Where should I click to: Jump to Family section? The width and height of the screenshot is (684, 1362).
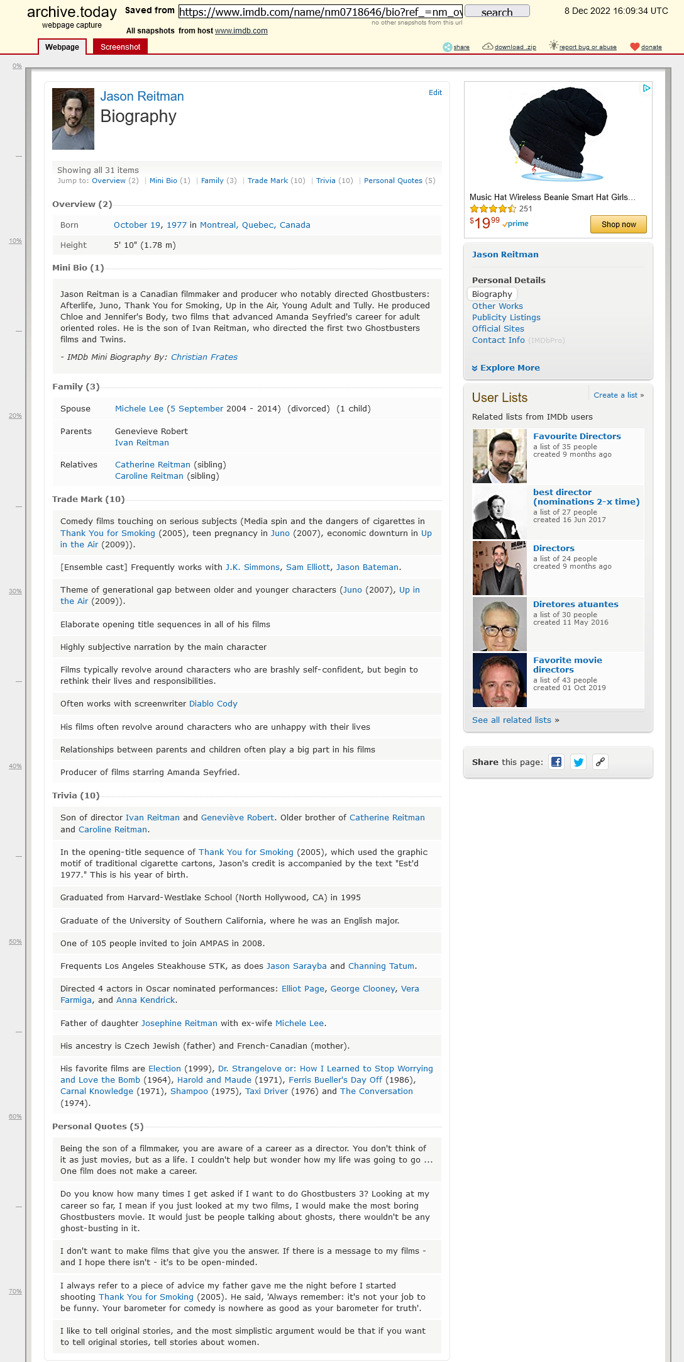click(212, 181)
